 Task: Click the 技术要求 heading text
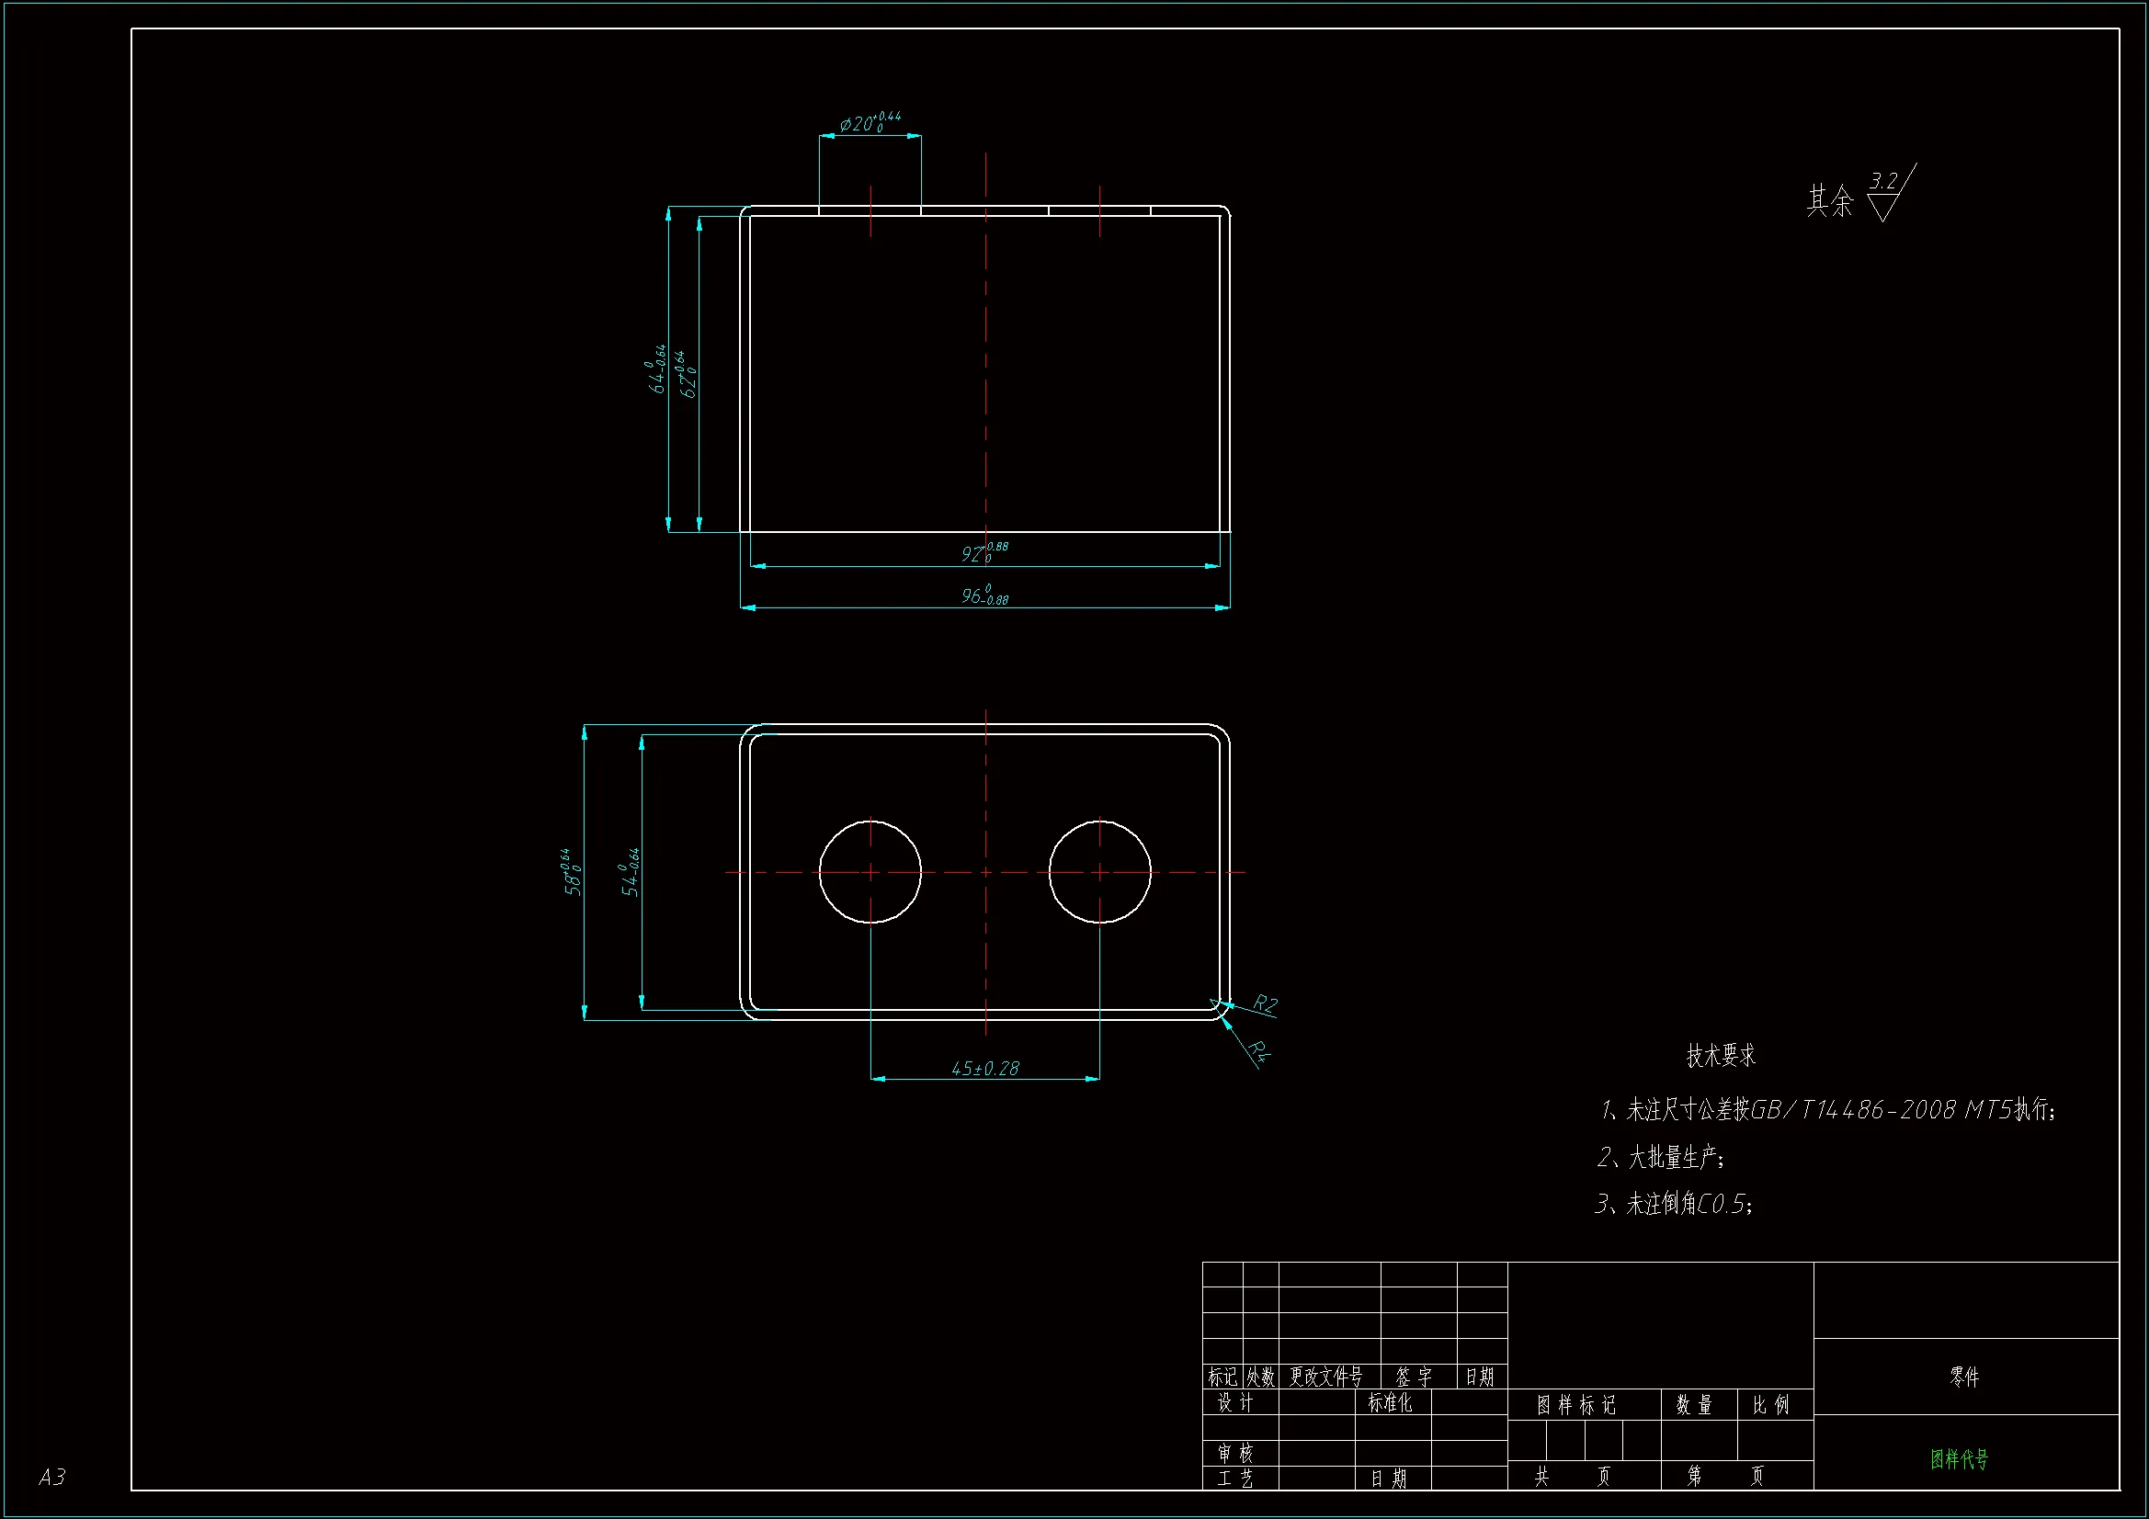(1721, 1056)
